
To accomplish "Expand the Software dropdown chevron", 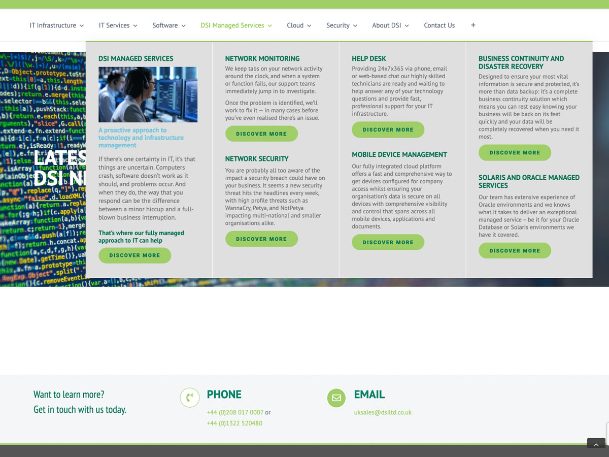I will 183,26.
